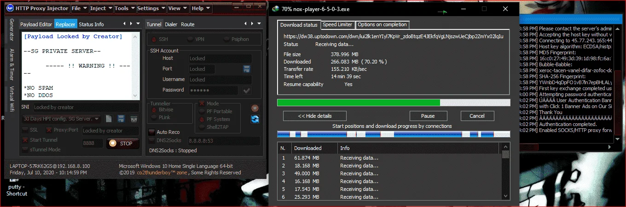The image size is (626, 207).
Task: Toggle the SSL checkbox
Action: coord(25,130)
